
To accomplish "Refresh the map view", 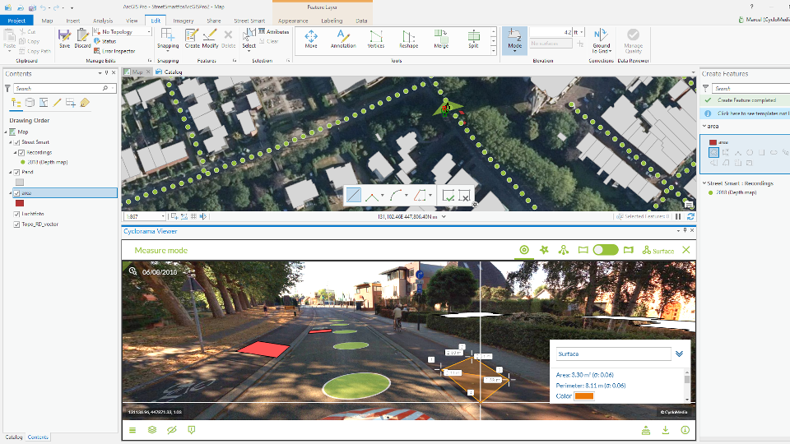I will tap(690, 216).
